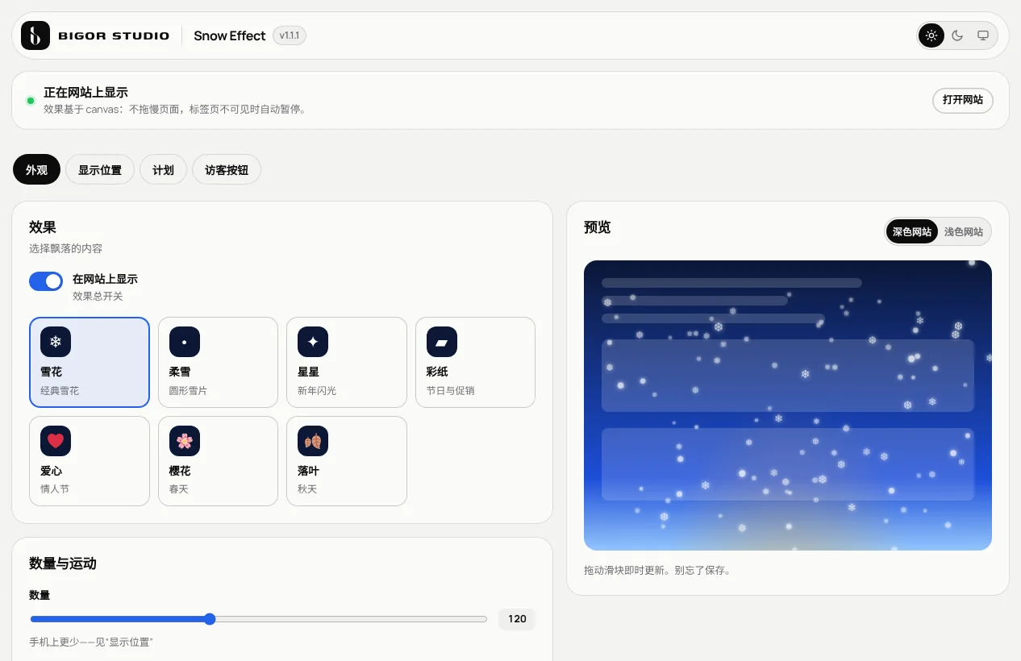
Task: Select the 落叶 falling leaves effect icon
Action: coord(313,441)
